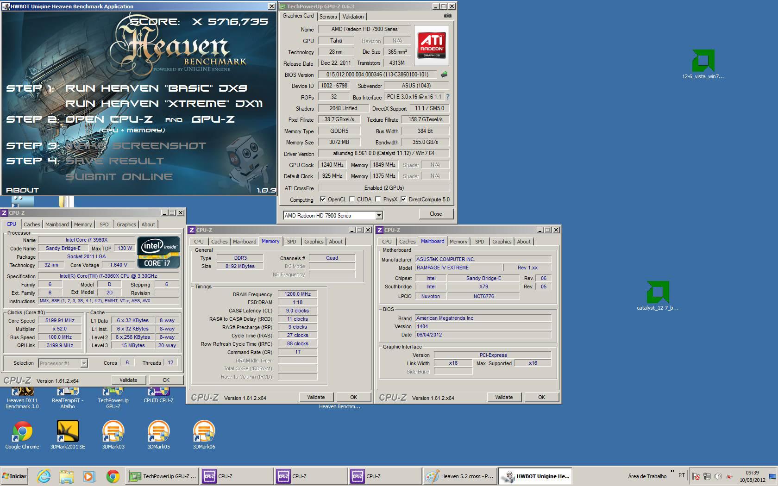The width and height of the screenshot is (778, 486).
Task: Click Windows Media Player taskbar icon
Action: pyautogui.click(x=89, y=476)
